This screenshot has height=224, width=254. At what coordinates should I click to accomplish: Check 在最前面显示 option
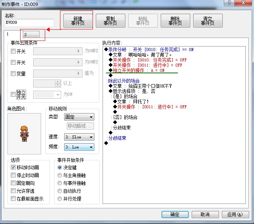pos(13,198)
